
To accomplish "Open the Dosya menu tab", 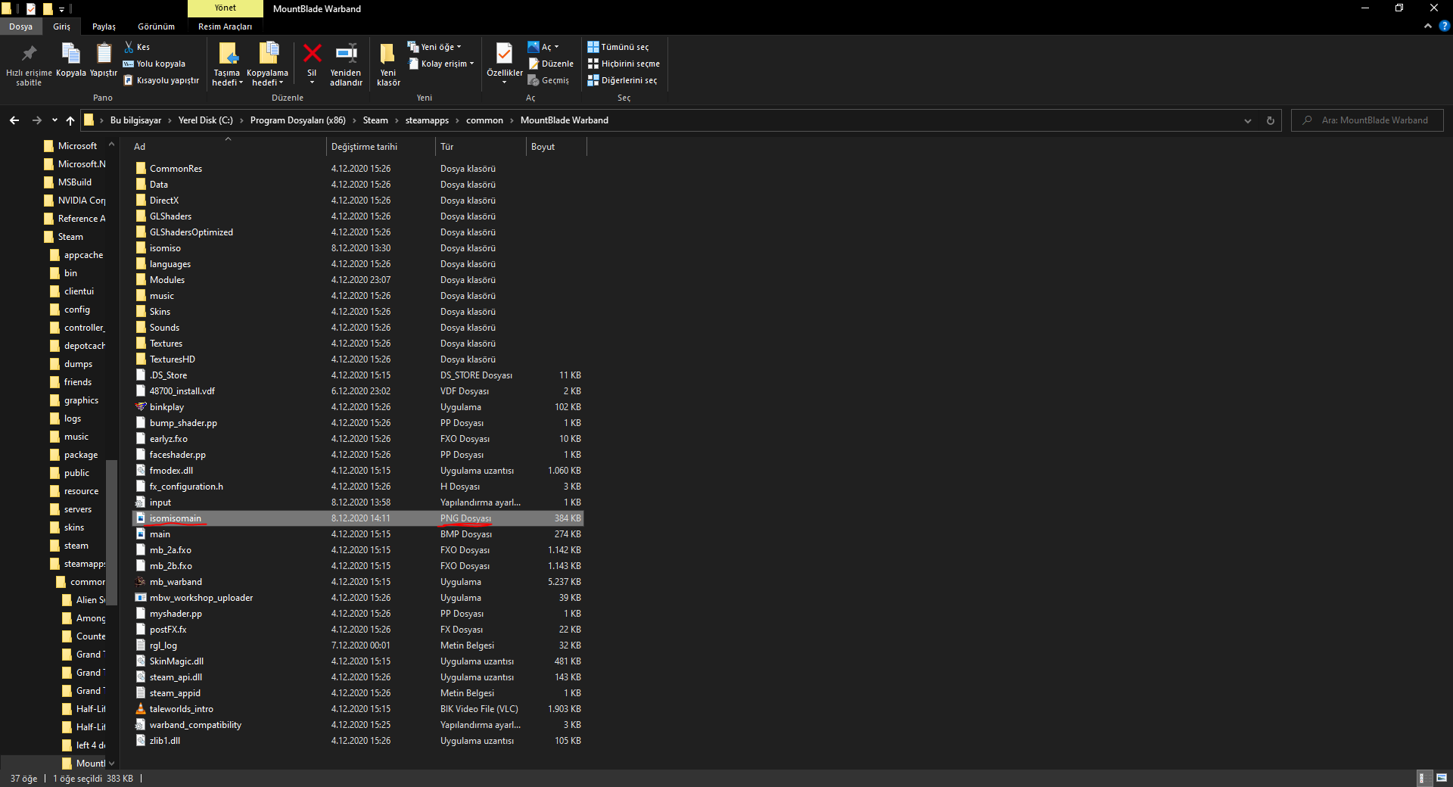I will 21,26.
